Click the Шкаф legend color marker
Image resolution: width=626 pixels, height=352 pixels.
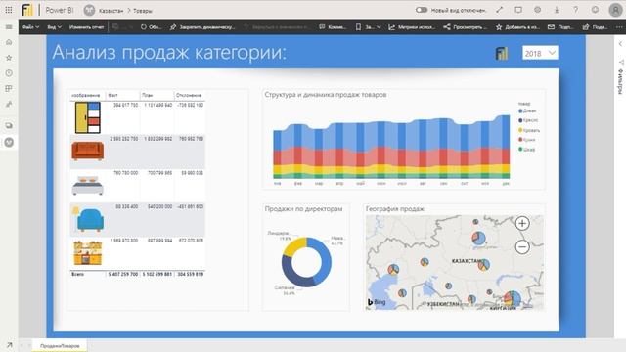(520, 150)
